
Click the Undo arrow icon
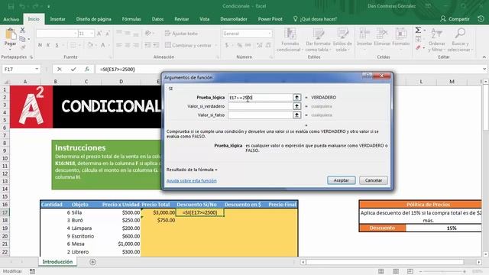22,6
